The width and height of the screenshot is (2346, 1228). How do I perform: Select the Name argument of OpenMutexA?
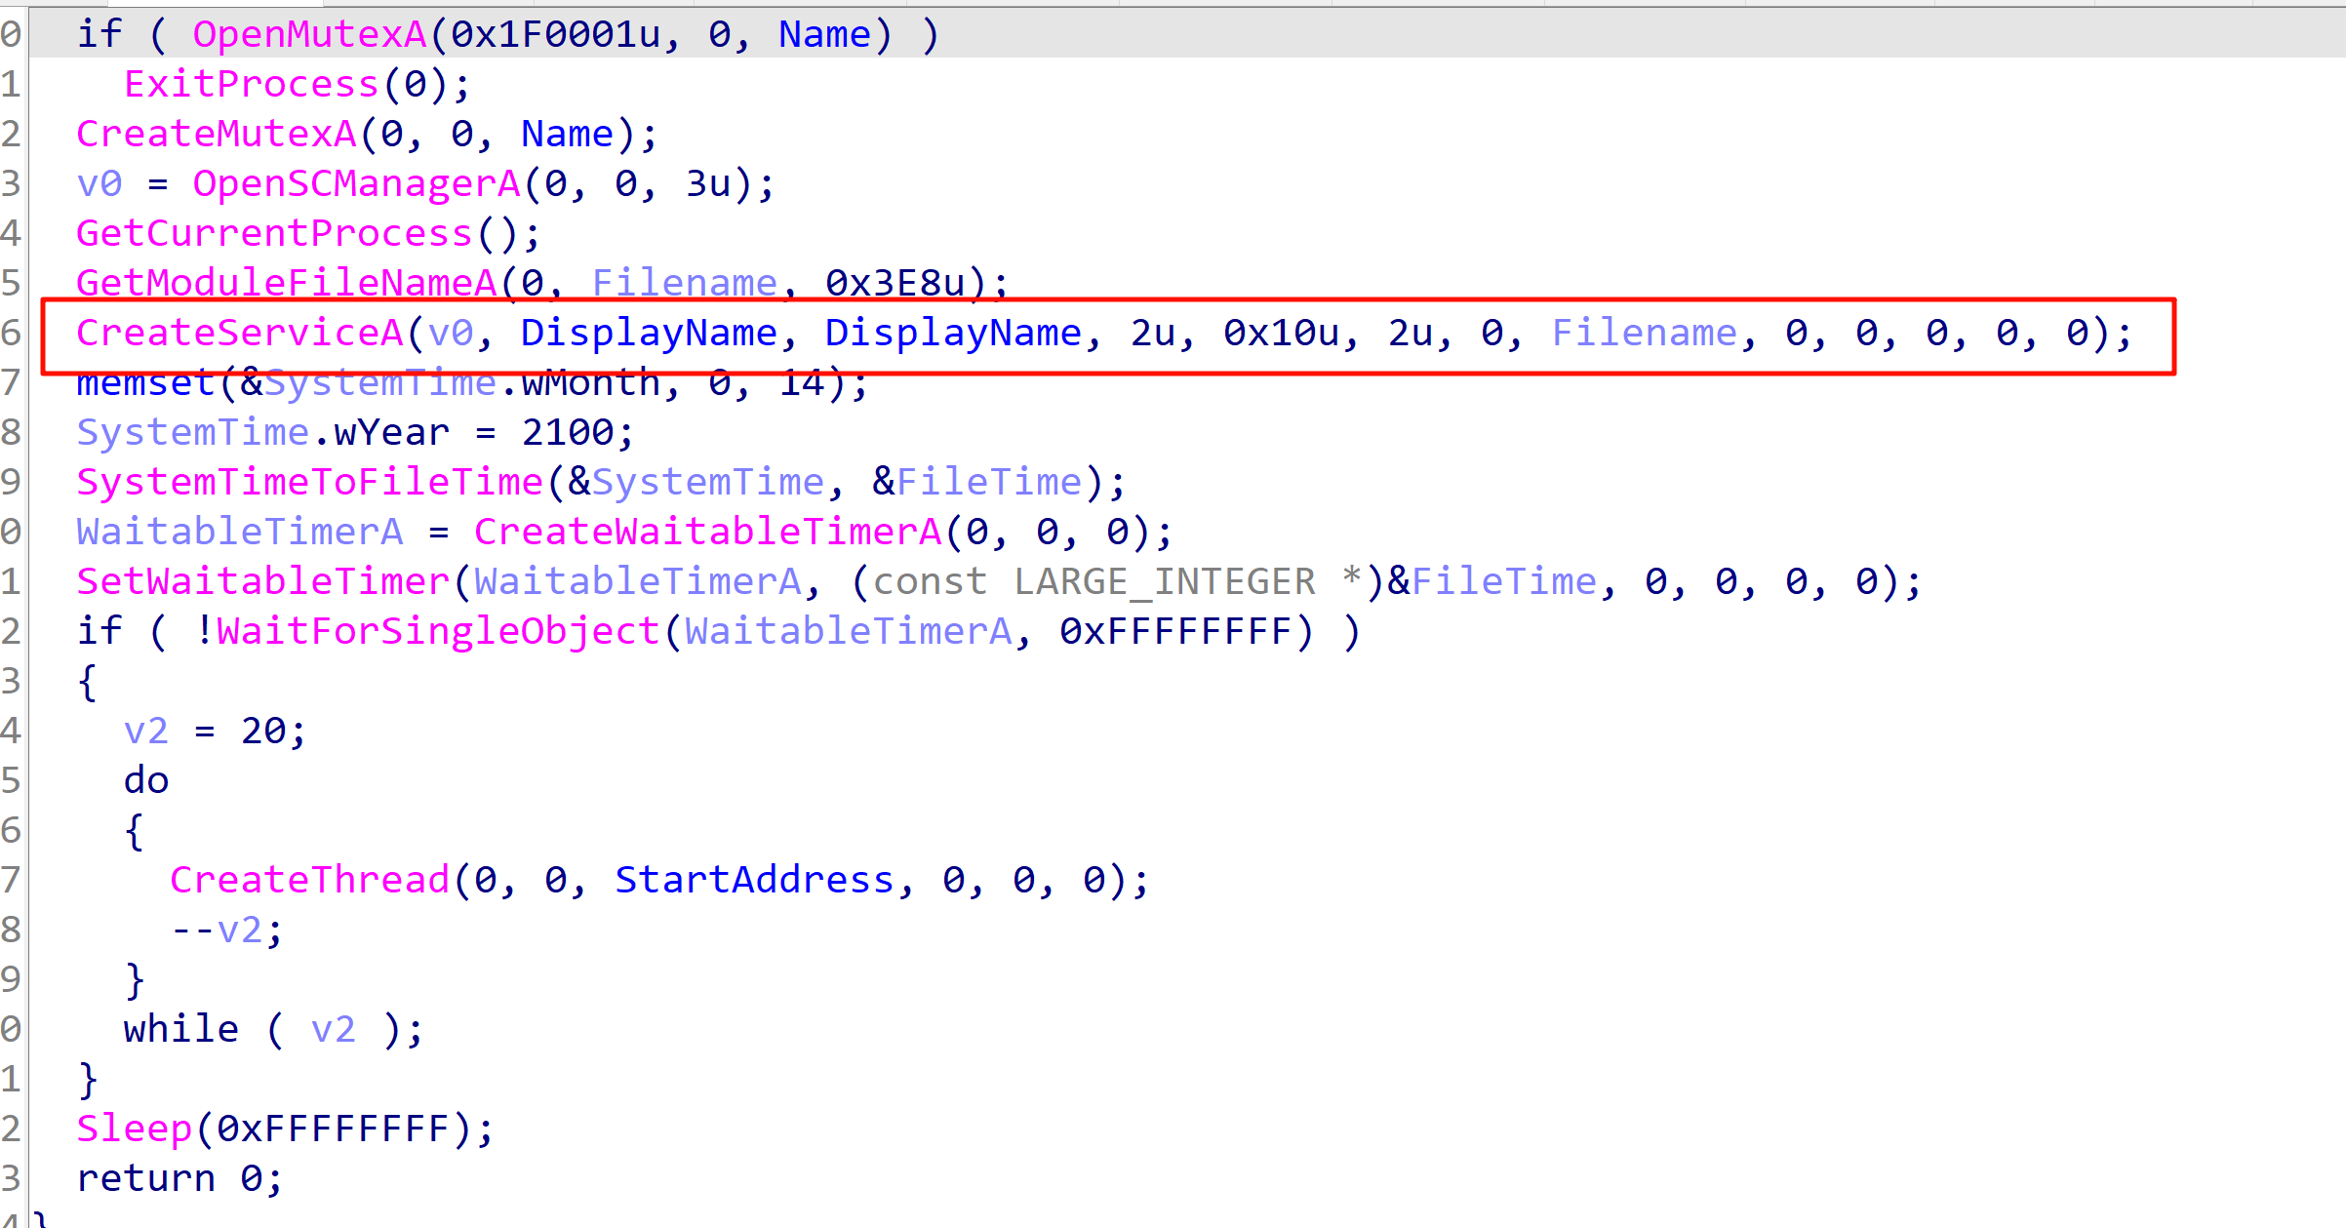[825, 34]
